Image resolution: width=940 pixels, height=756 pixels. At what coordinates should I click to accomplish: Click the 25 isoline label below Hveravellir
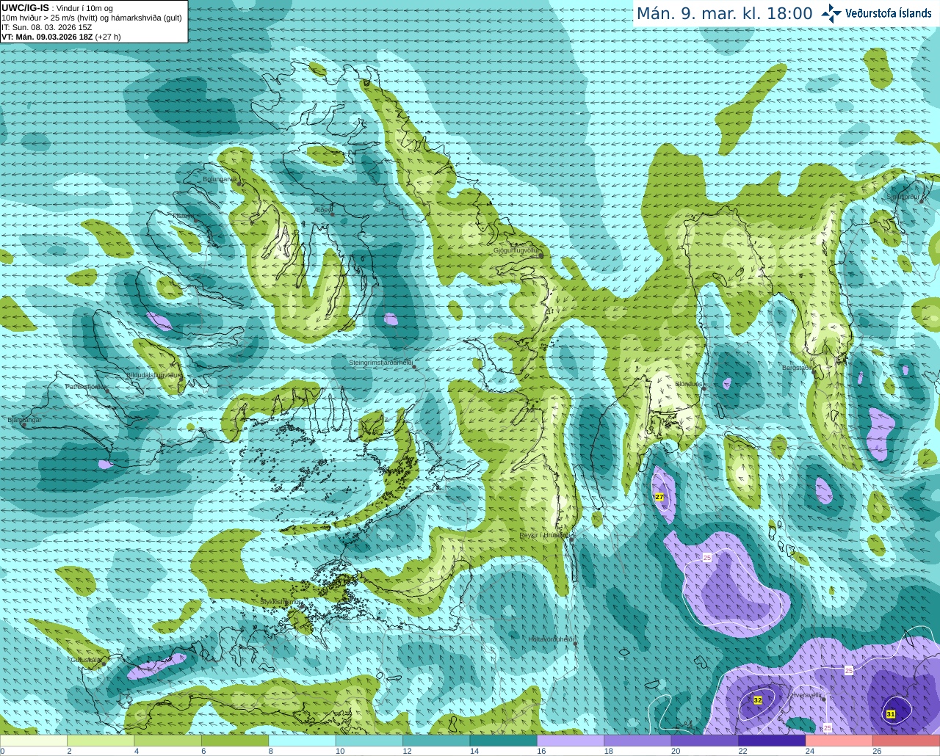tap(828, 728)
